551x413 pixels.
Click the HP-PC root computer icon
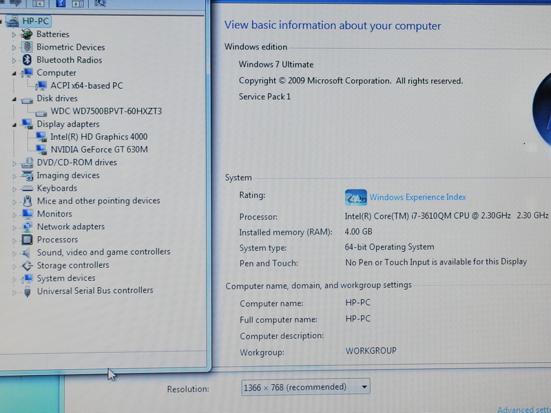[12, 21]
